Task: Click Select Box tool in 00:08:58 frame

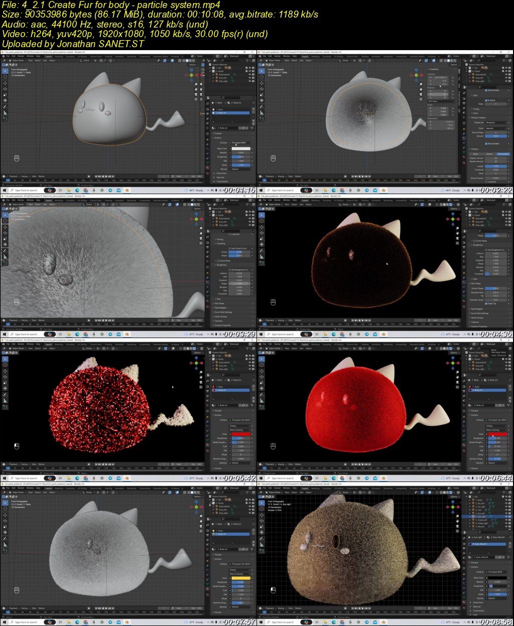Action: point(262,503)
